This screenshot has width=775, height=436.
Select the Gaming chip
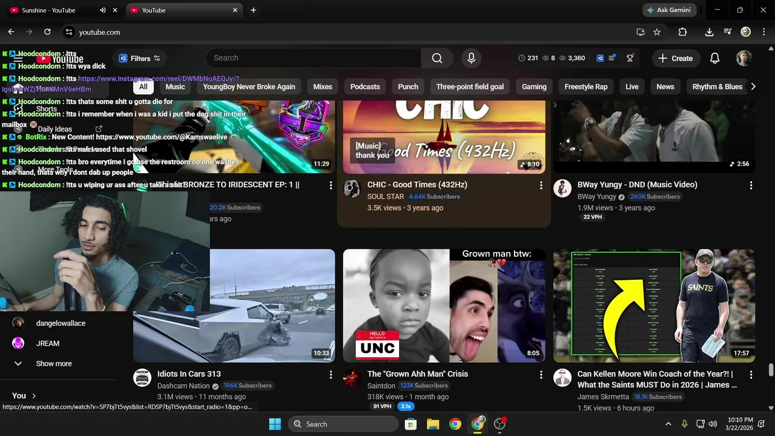[x=534, y=87]
